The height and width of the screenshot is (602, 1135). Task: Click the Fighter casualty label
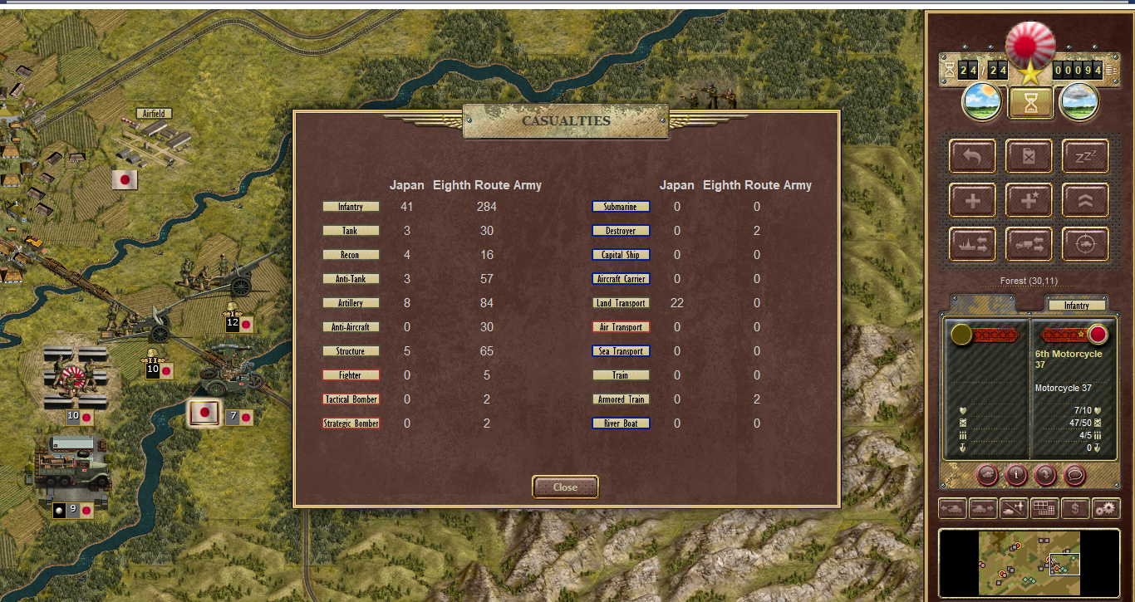[x=351, y=375]
